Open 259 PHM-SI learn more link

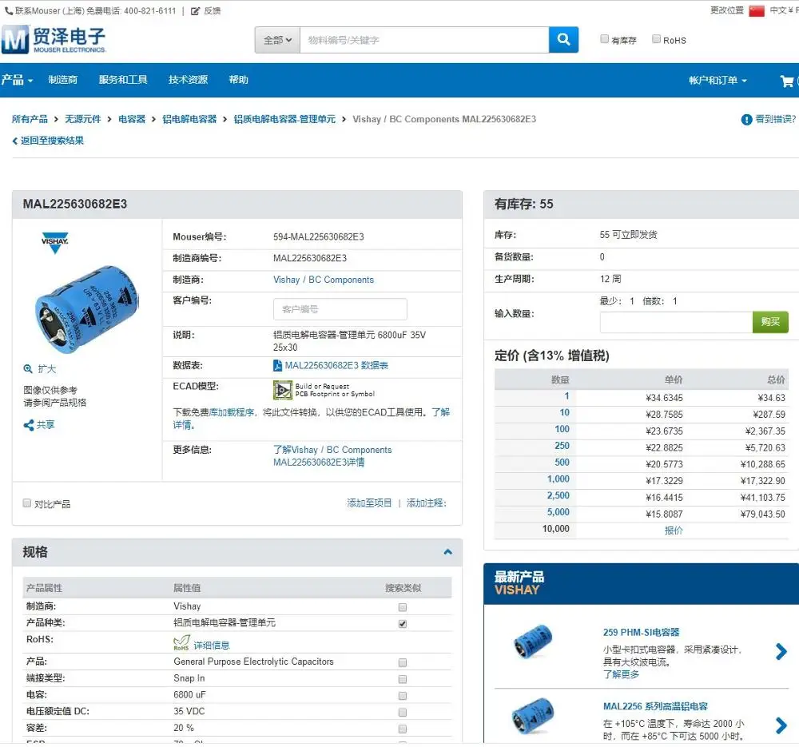pos(621,674)
